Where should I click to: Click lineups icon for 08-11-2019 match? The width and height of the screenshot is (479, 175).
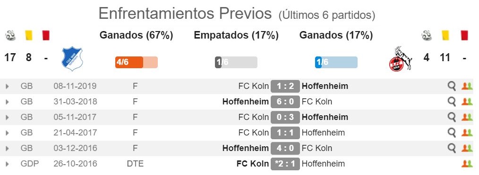(467, 86)
